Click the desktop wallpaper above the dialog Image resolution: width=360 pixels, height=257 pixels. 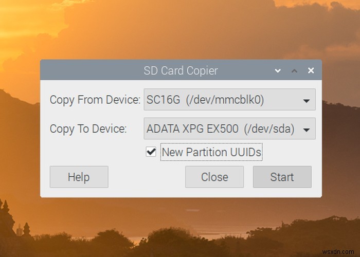pyautogui.click(x=180, y=31)
